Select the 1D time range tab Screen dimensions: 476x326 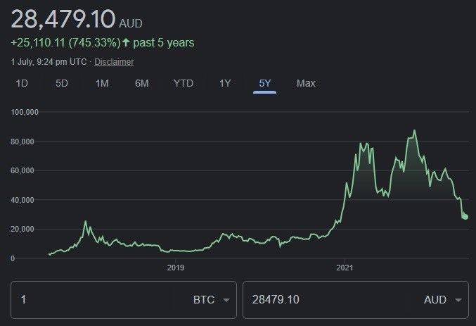(22, 83)
